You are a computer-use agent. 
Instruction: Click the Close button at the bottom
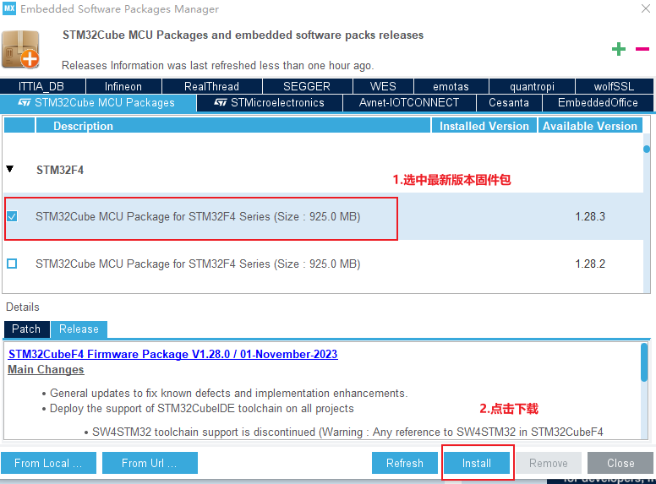[620, 463]
